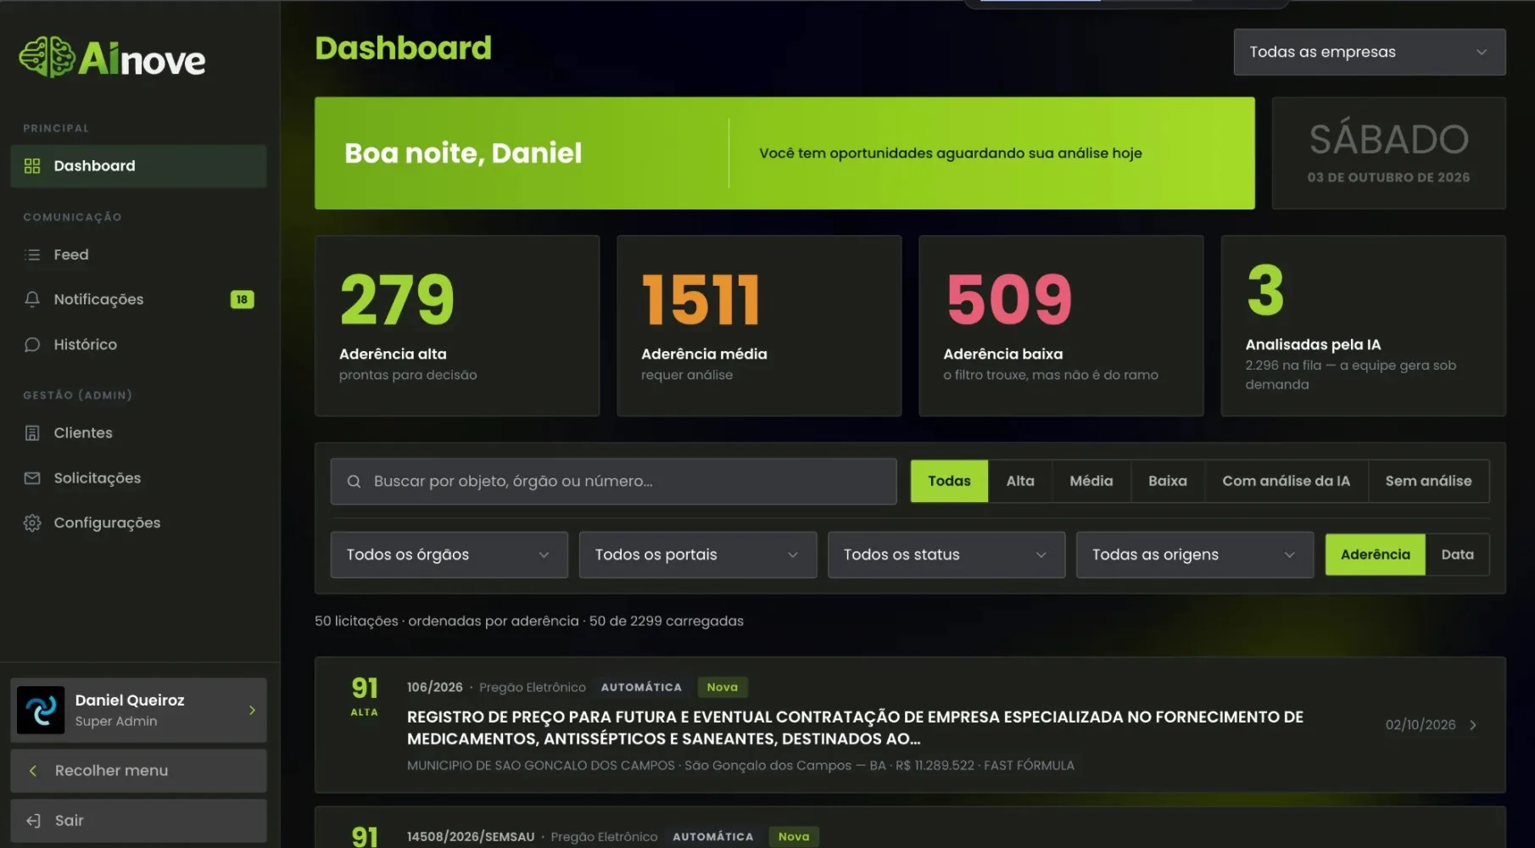Click the search field for licitações
Screen dimensions: 1535x848
coord(613,481)
